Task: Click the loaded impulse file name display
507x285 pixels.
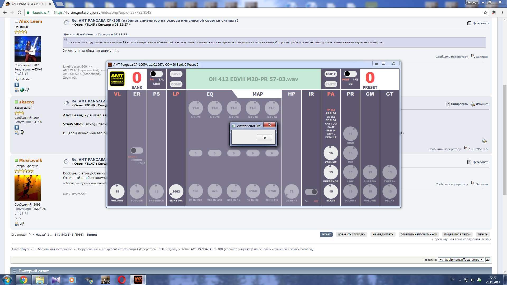Action: 253,79
